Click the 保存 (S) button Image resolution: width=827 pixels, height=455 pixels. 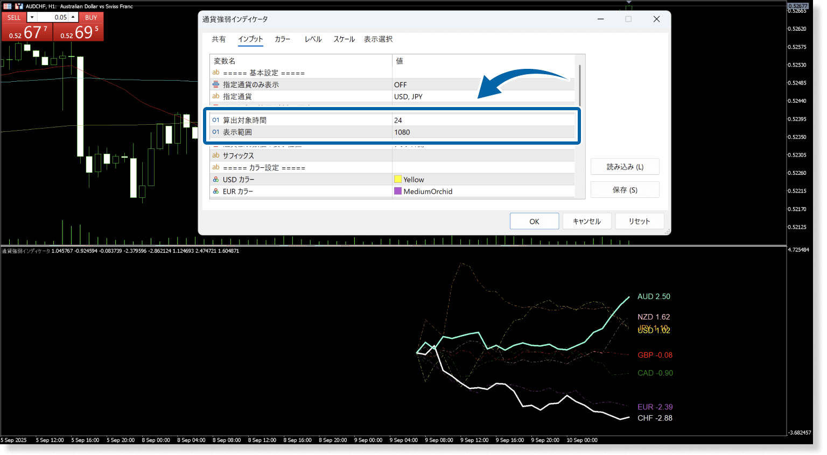pos(625,189)
